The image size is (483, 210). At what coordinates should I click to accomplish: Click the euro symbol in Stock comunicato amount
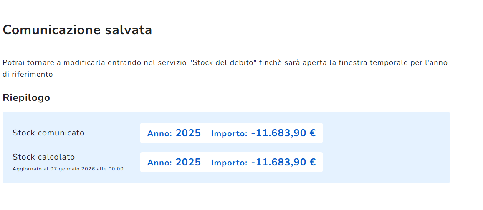(x=312, y=133)
